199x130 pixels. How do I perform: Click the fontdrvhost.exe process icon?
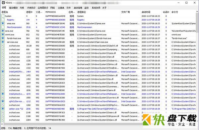point(3,38)
